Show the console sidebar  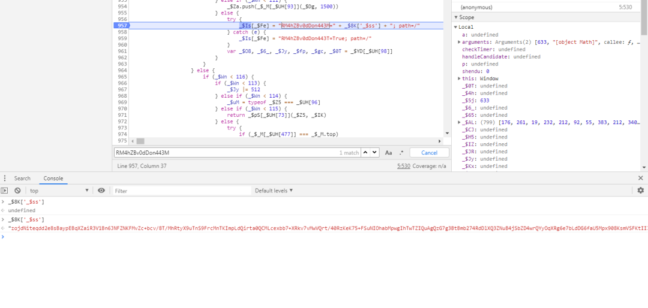coord(5,191)
